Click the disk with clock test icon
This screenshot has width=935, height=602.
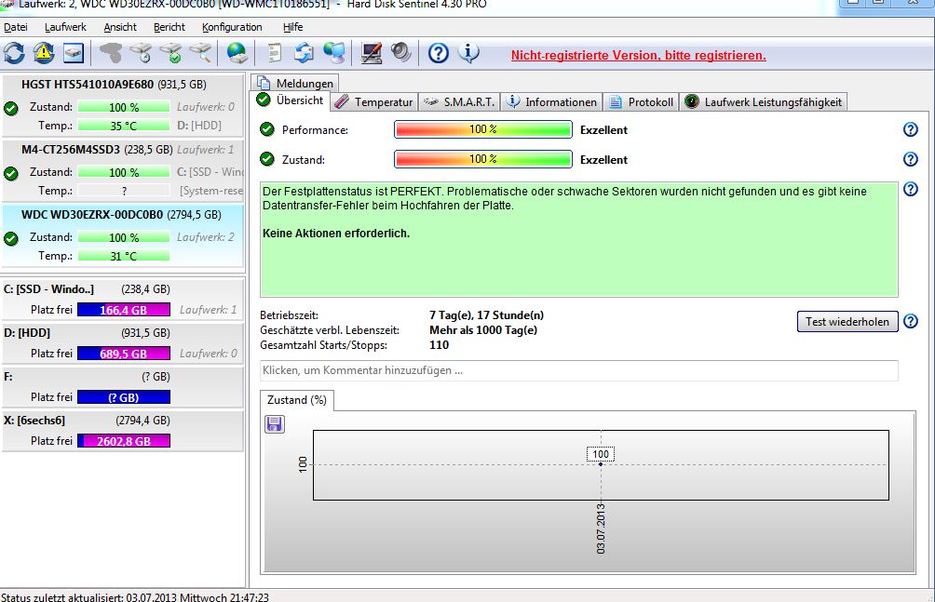(x=142, y=53)
